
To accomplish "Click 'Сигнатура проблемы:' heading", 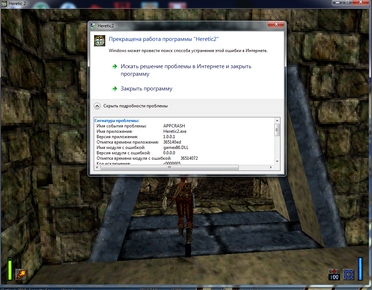I will pos(117,121).
